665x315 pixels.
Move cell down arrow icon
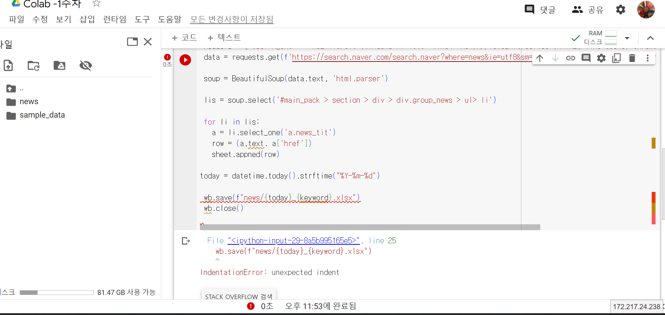coord(555,58)
